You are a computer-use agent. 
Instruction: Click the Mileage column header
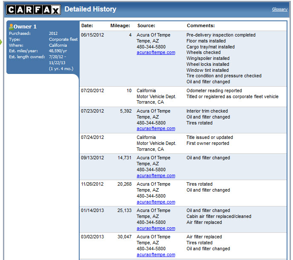coord(120,26)
